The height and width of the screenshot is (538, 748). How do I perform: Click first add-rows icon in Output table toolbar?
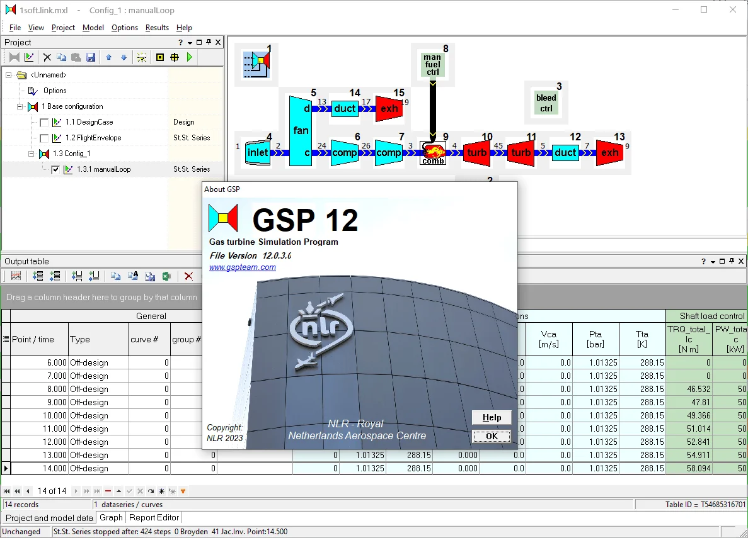(38, 276)
